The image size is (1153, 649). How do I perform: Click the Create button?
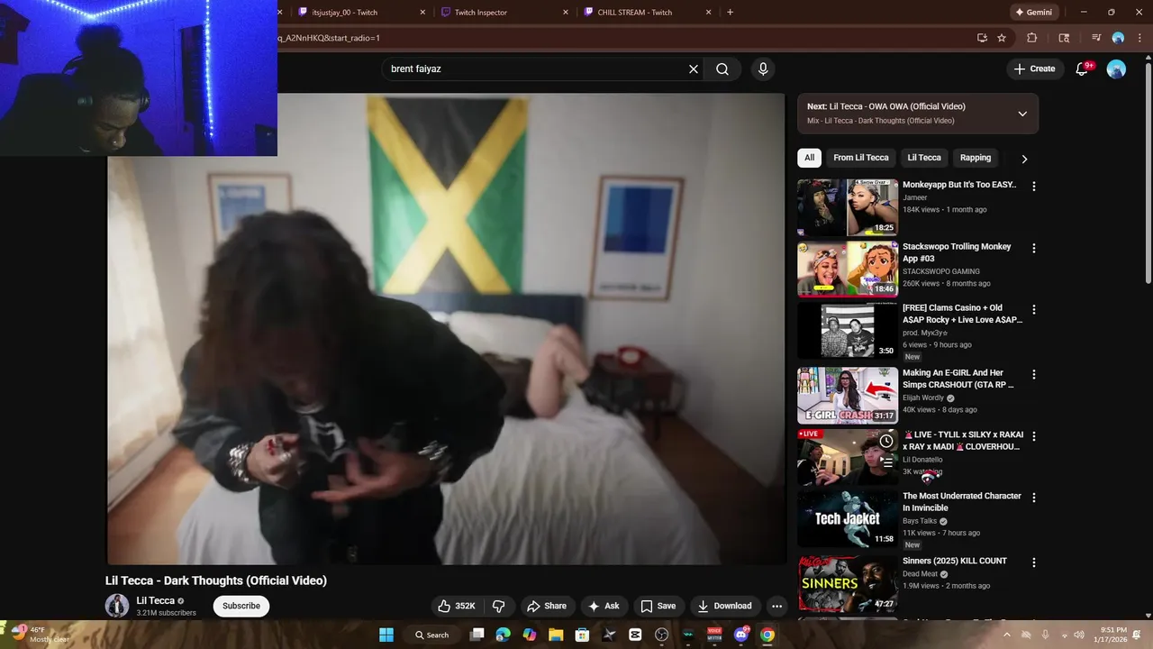click(1034, 69)
